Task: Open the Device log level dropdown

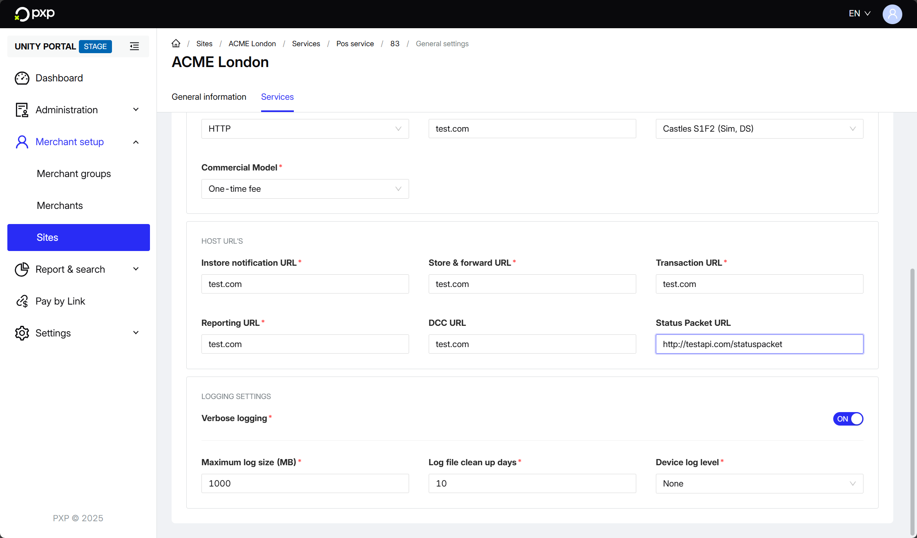Action: click(x=759, y=483)
